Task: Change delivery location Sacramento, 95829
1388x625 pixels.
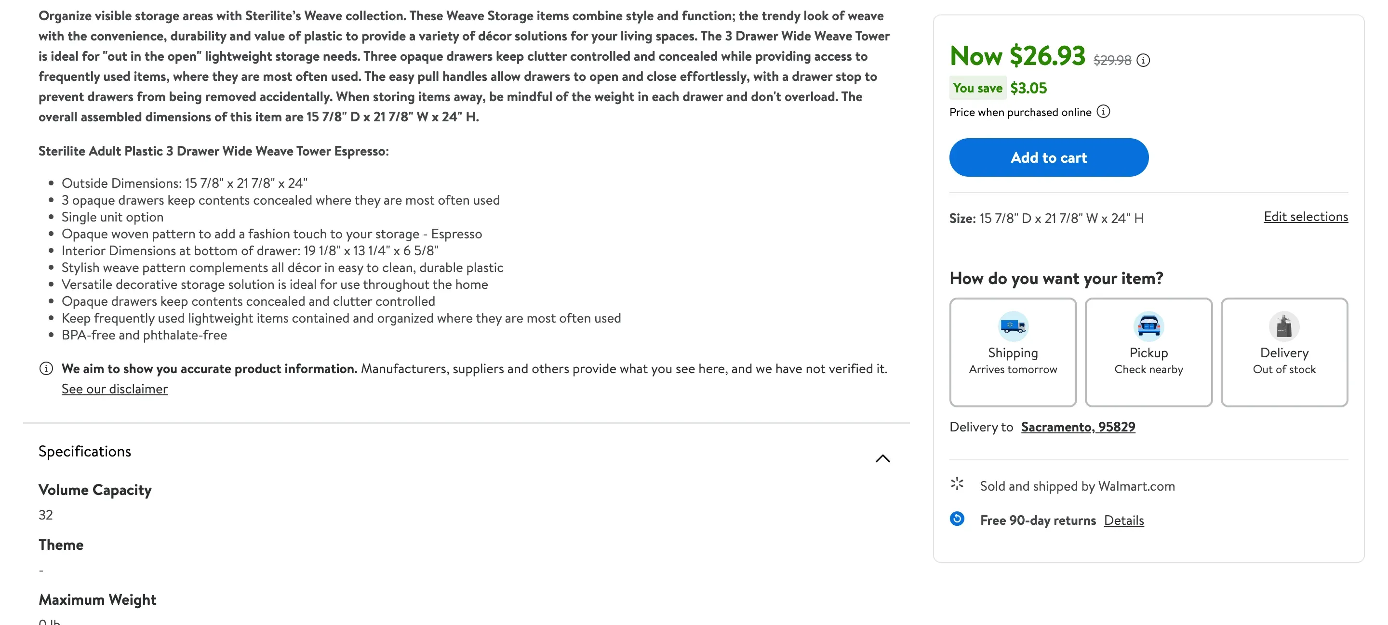Action: tap(1078, 426)
